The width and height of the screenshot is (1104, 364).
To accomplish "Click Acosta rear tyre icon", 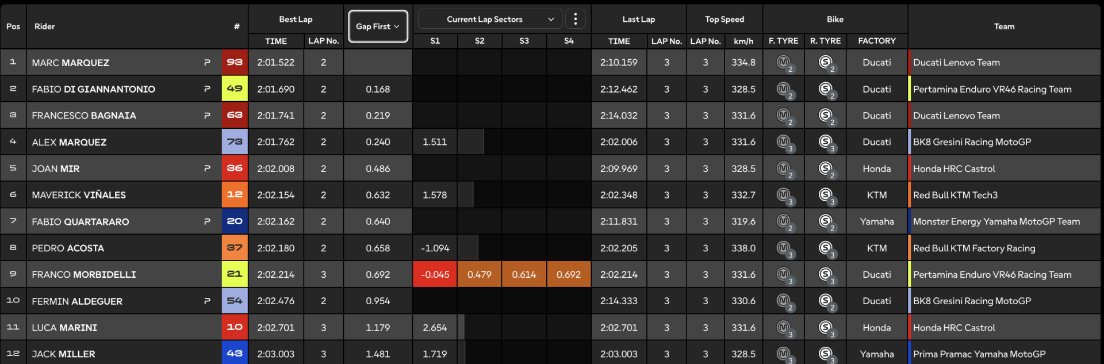I will [x=827, y=248].
